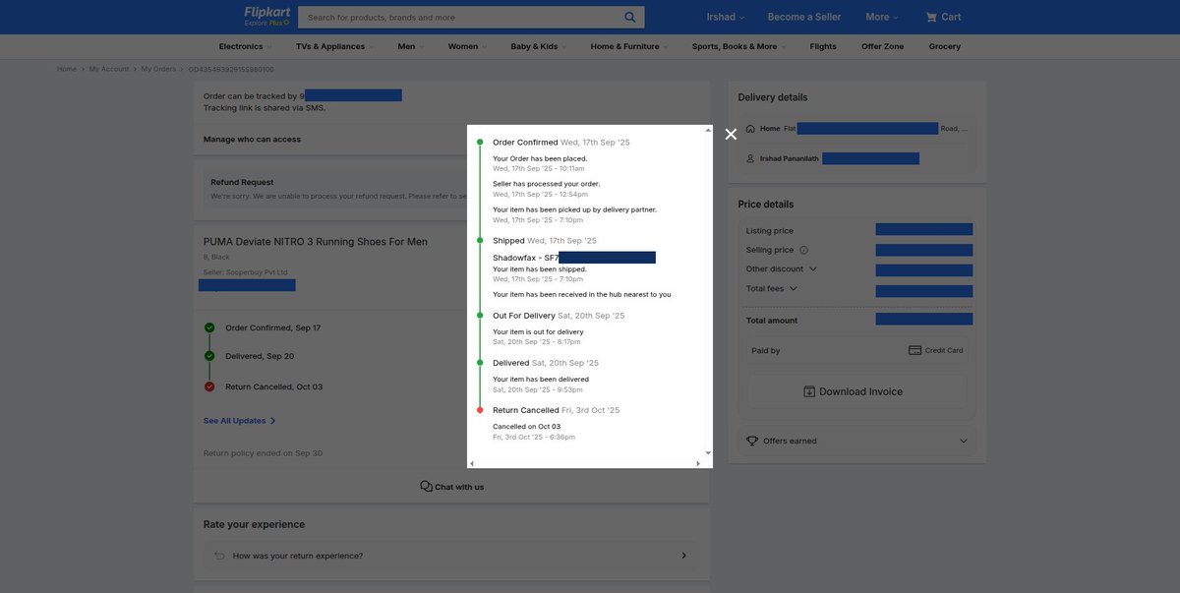Click the Return Cancelled heading in popup
The width and height of the screenshot is (1180, 593).
(526, 410)
